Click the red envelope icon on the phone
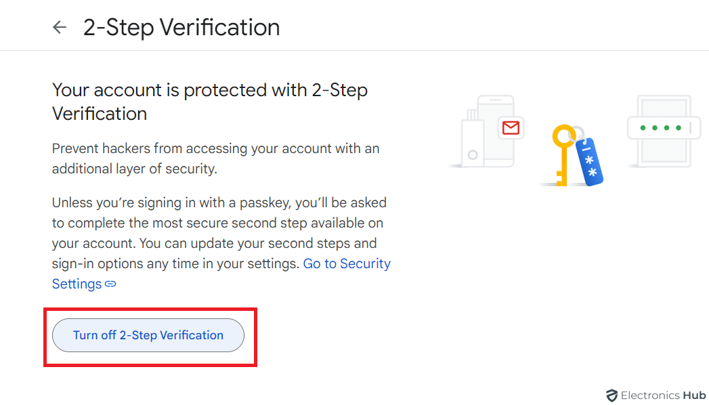 tap(510, 126)
